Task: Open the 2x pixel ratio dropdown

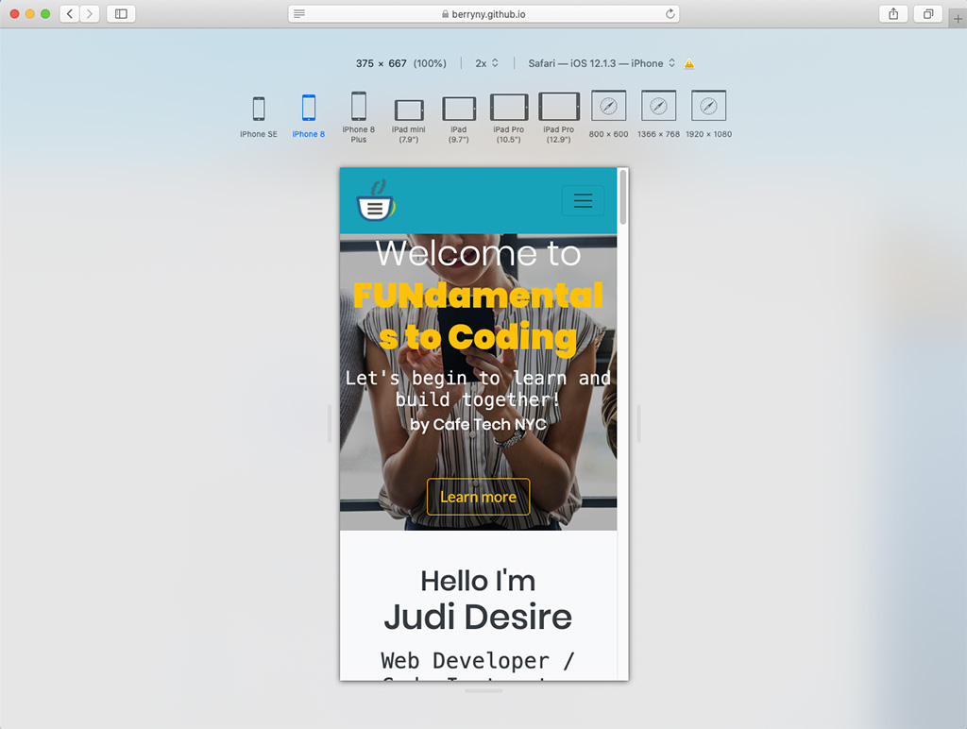Action: pyautogui.click(x=486, y=63)
